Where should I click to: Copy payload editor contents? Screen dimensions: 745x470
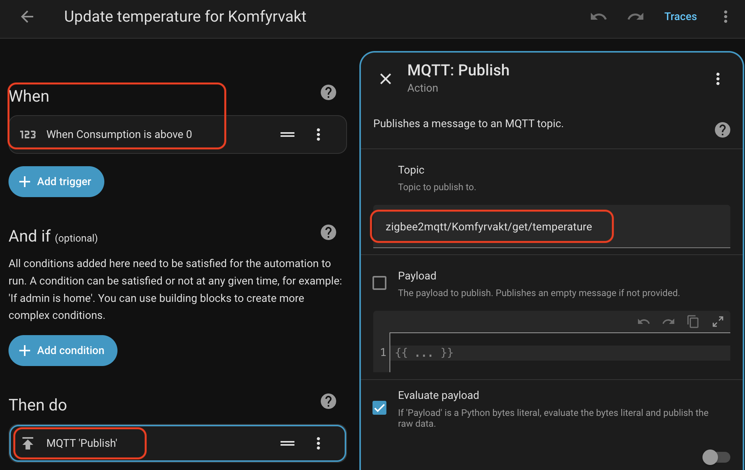693,322
